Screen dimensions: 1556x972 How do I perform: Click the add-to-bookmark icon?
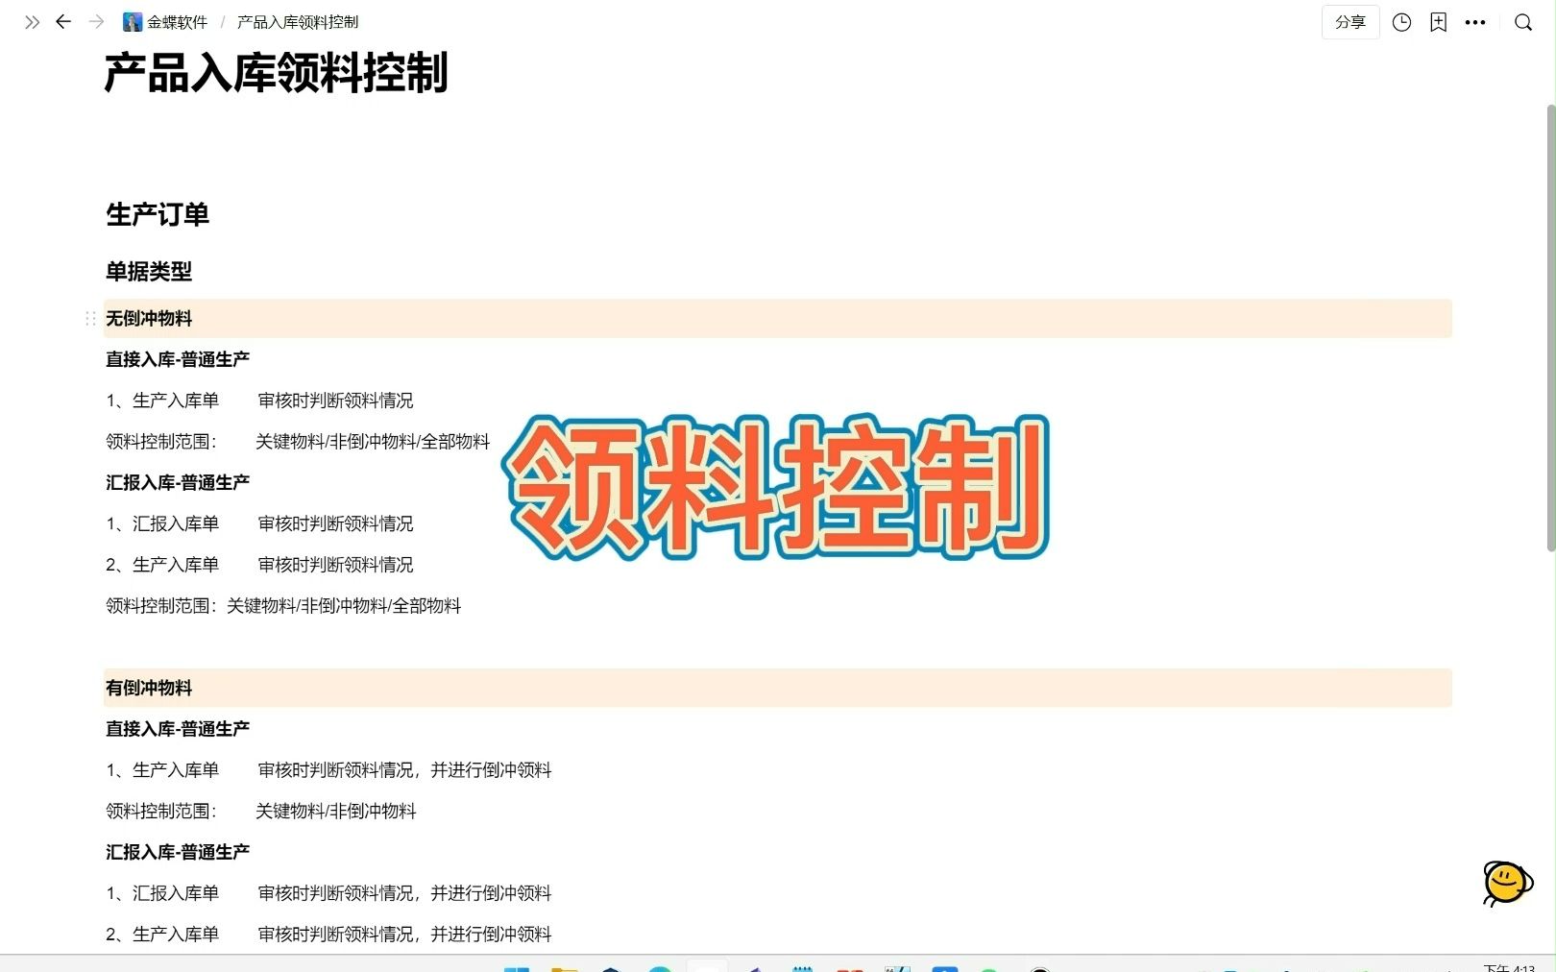pyautogui.click(x=1438, y=22)
